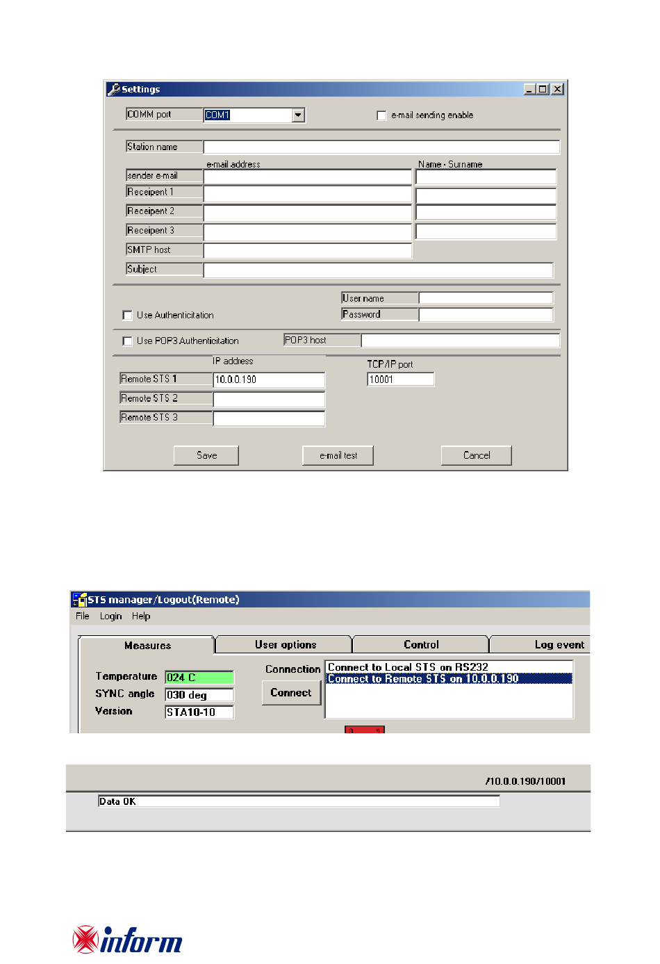
Task: Open the COMM port dropdown arrow
Action: click(298, 115)
